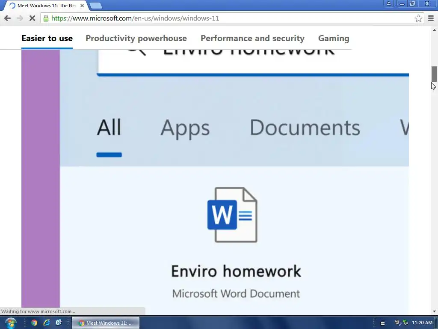Viewport: 438px width, 329px height.
Task: Go back using the browser back arrow
Action: point(8,18)
